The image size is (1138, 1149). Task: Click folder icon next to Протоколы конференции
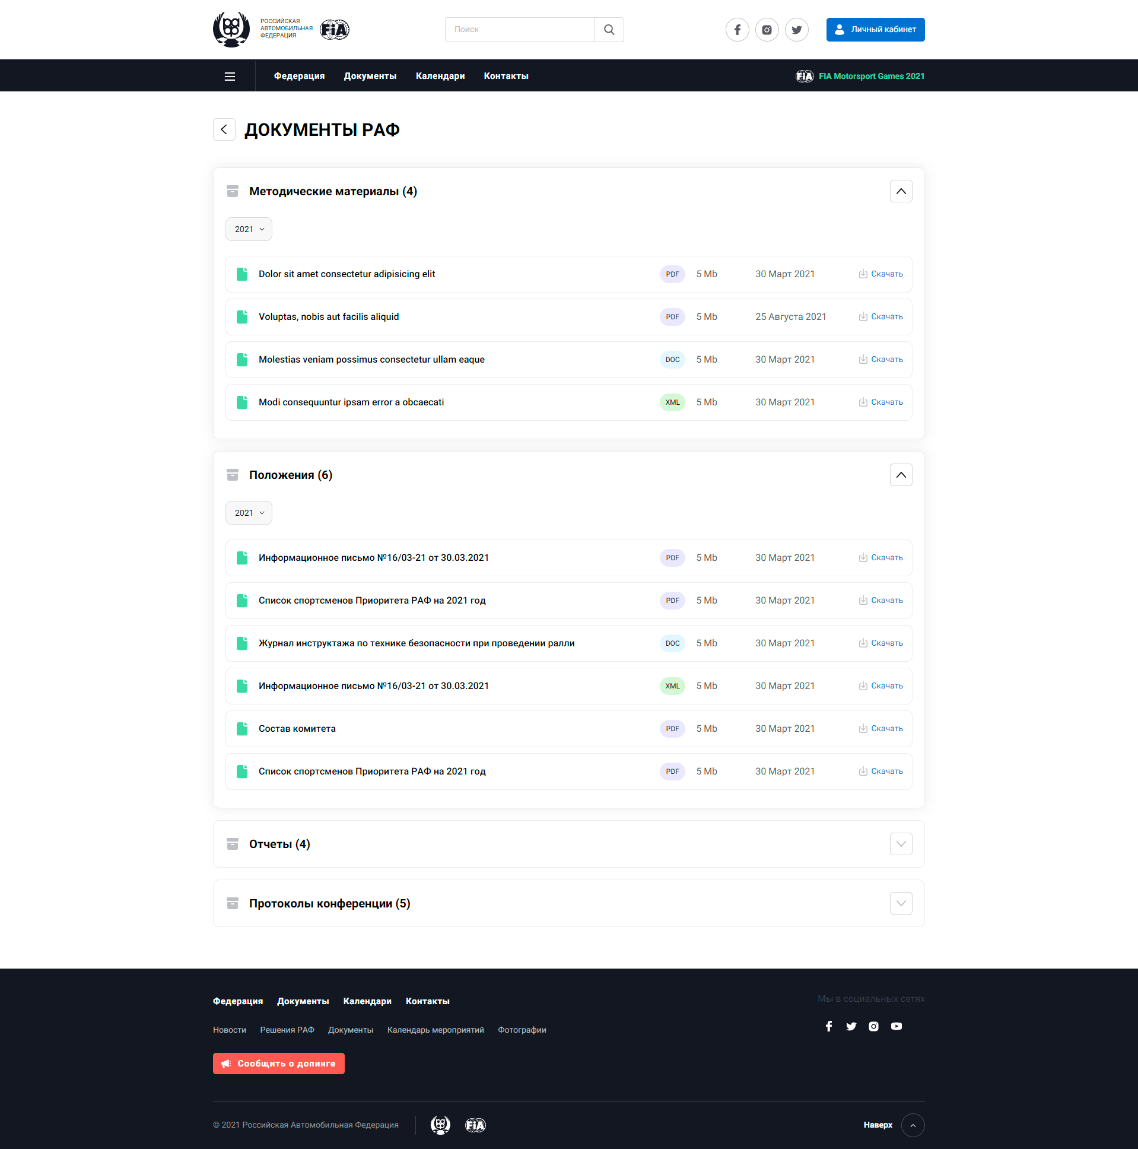pos(233,903)
